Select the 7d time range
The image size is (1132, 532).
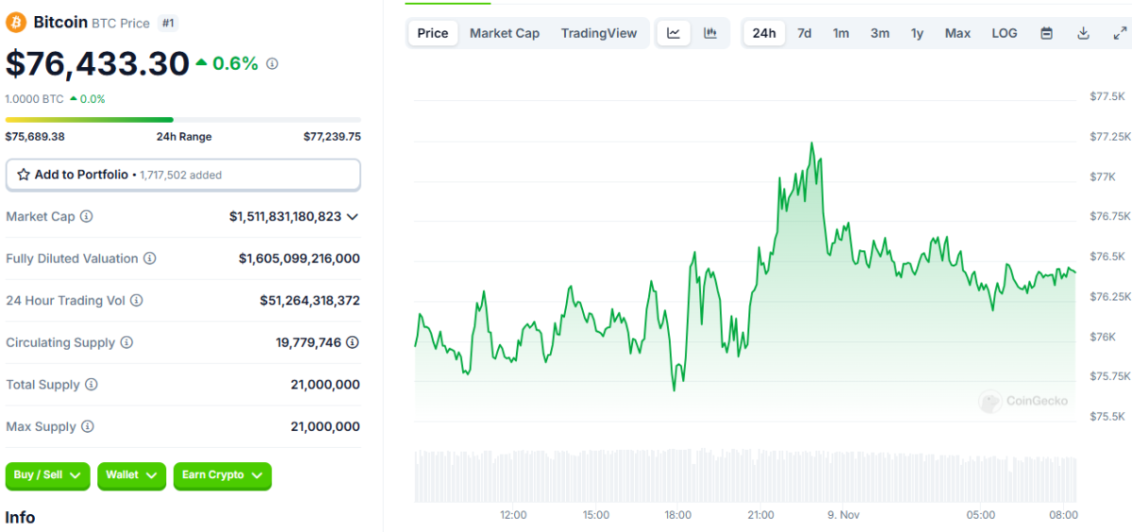point(804,33)
